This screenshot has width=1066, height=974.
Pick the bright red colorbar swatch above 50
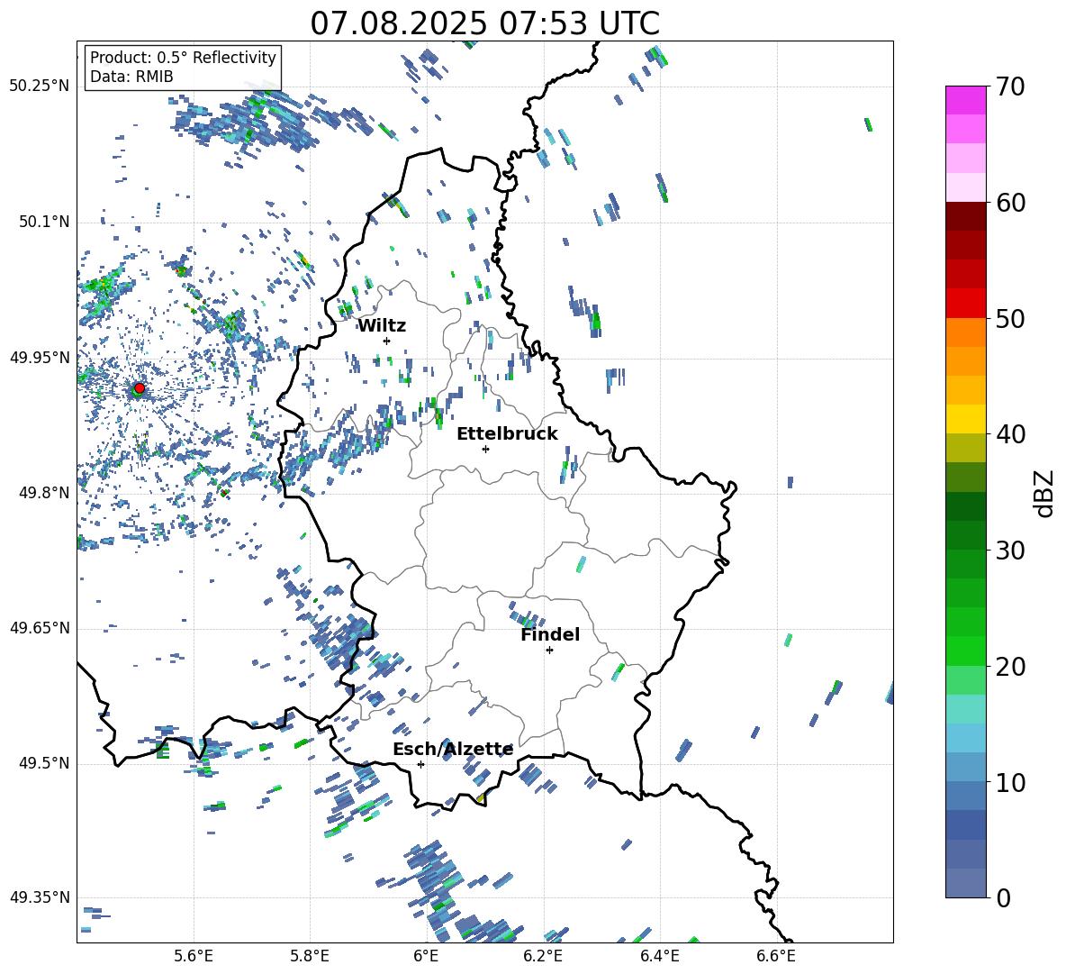click(966, 304)
